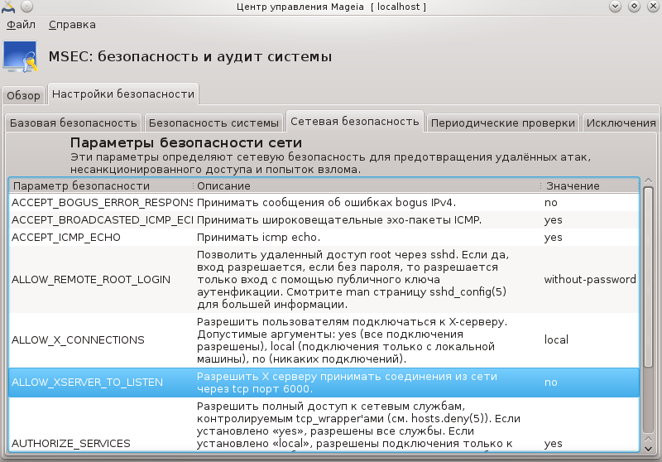The height and width of the screenshot is (462, 662).
Task: Switch to the Обзор tab
Action: (24, 95)
